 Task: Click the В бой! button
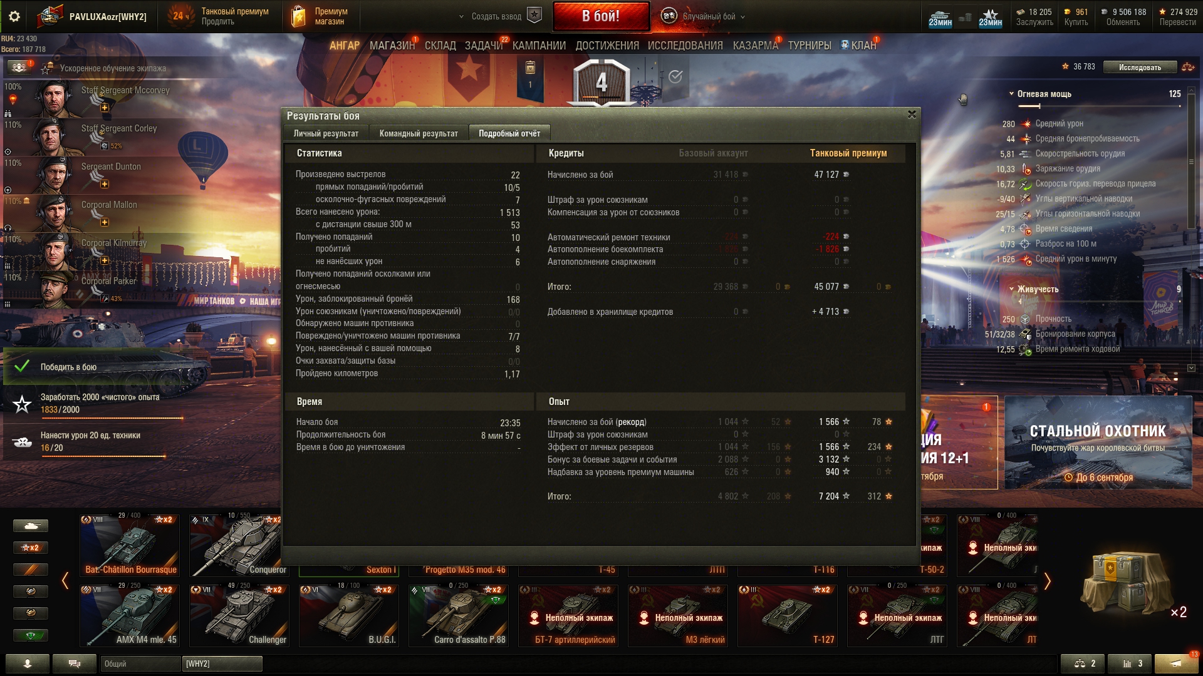click(x=601, y=16)
